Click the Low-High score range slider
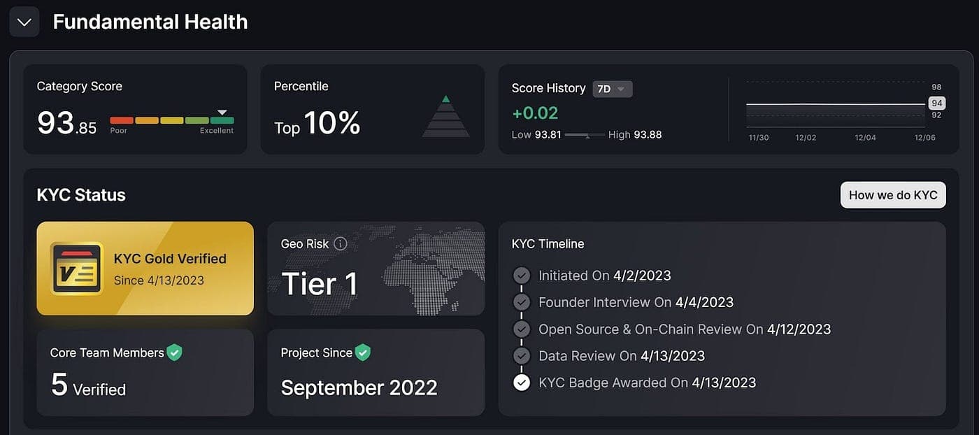979x435 pixels. 585,135
